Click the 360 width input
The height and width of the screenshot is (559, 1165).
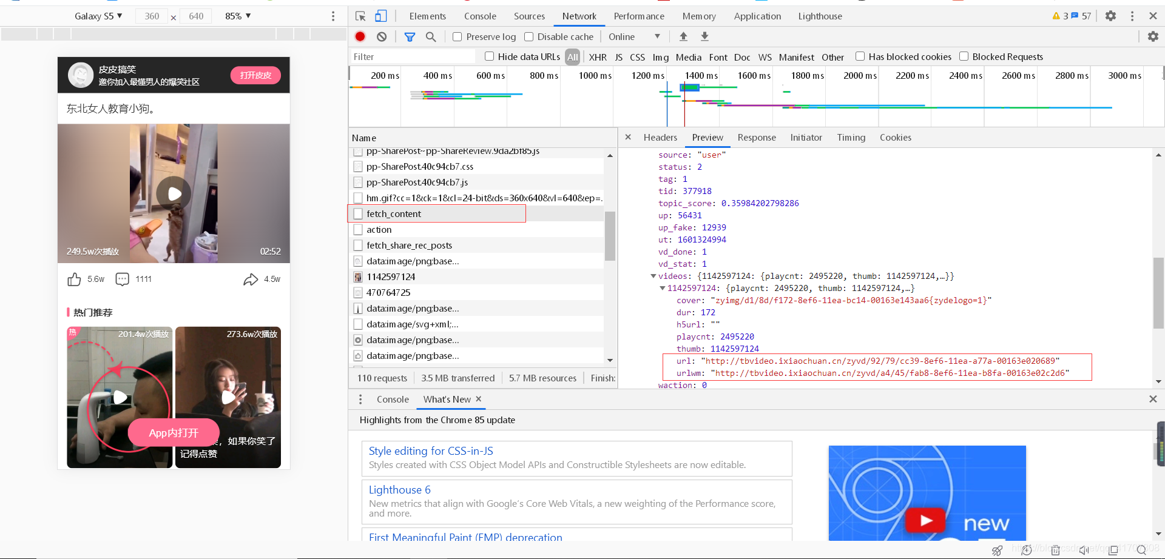coord(152,16)
